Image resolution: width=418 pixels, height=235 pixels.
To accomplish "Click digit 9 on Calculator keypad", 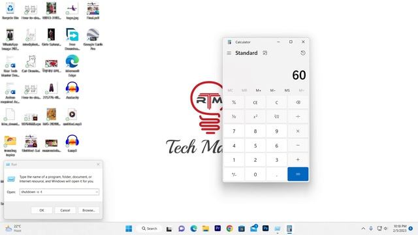I will (x=276, y=131).
